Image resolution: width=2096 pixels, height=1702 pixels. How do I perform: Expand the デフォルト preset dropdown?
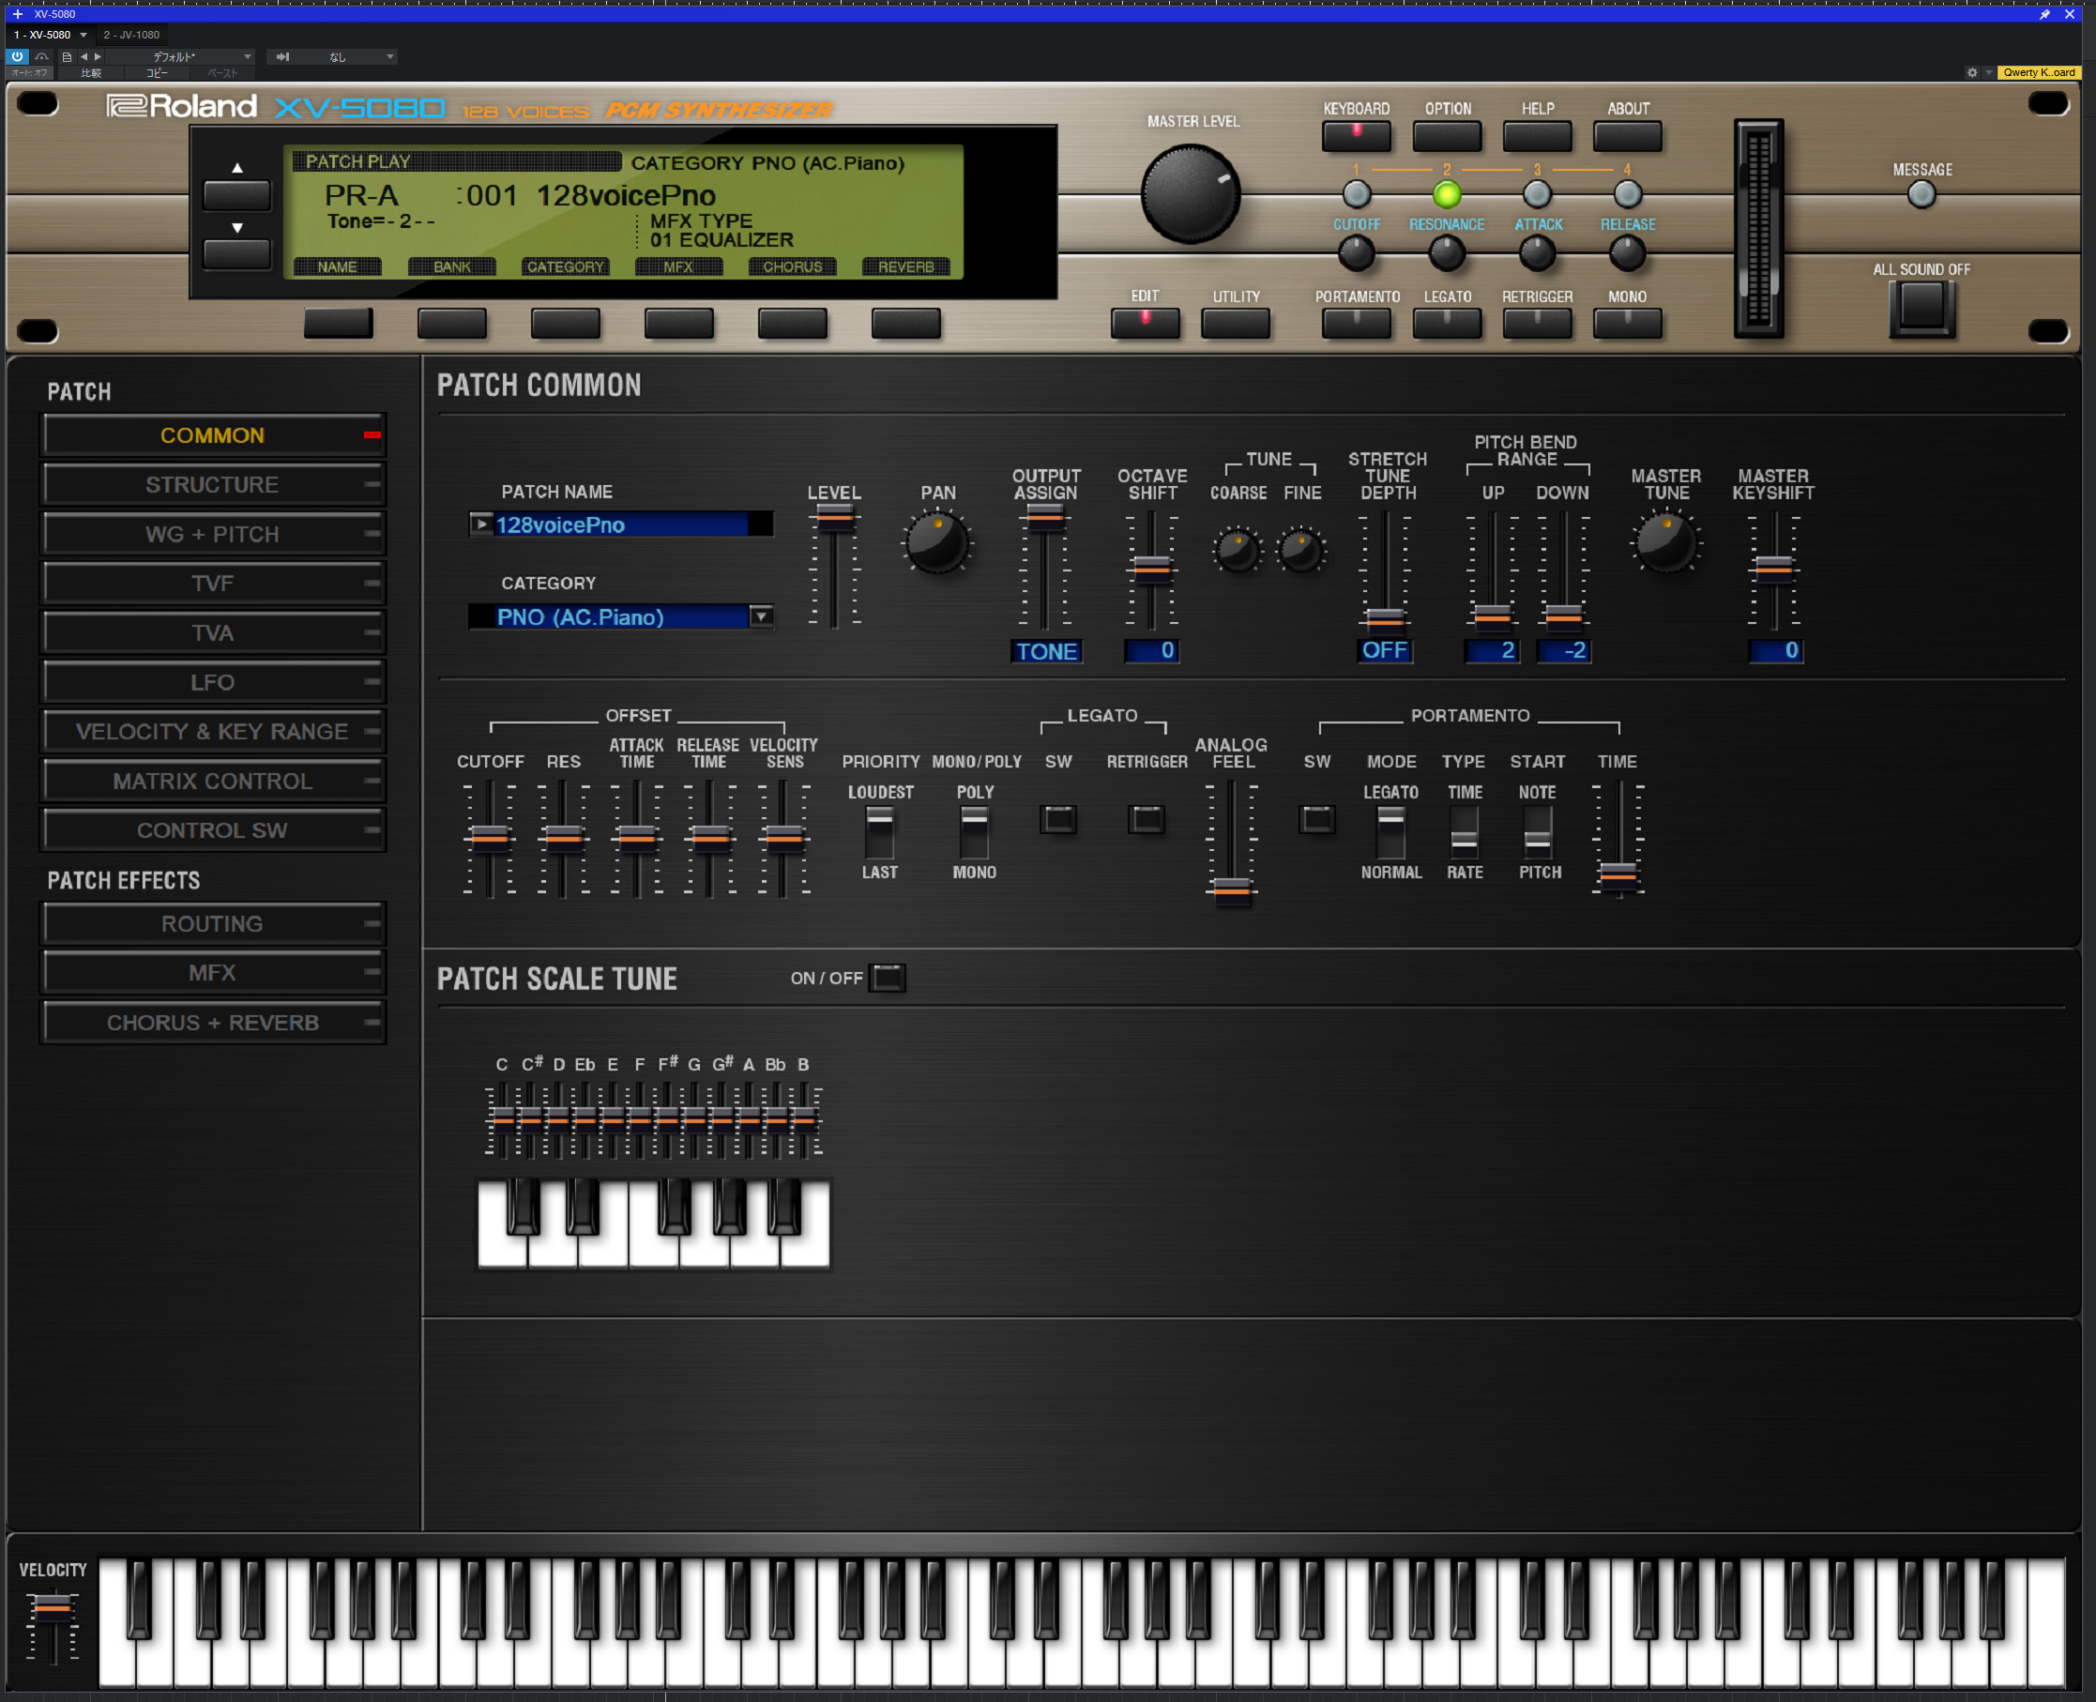pos(247,57)
